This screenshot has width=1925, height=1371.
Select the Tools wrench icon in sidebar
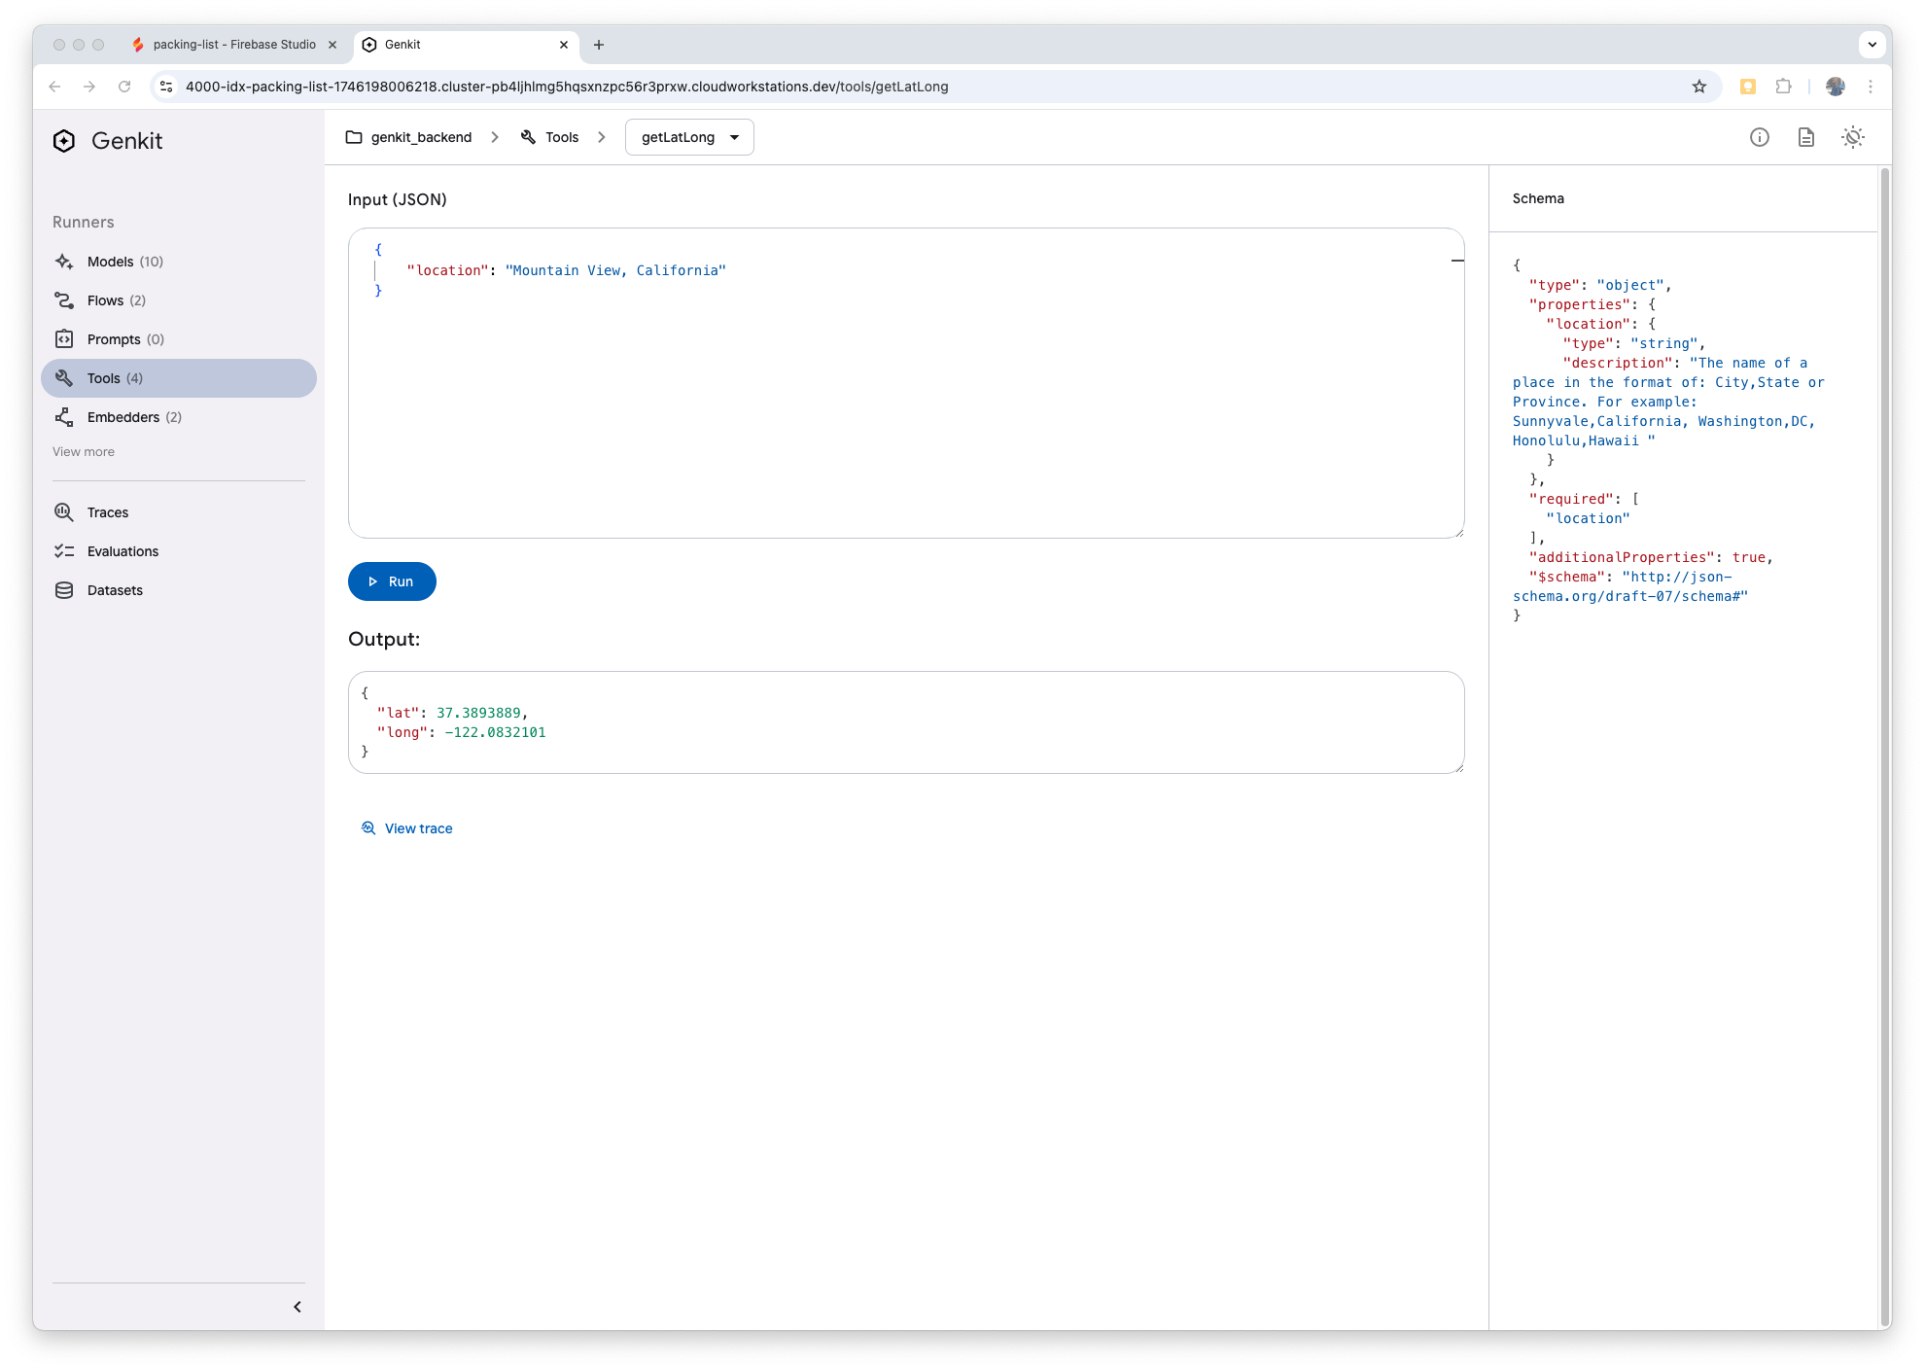click(x=64, y=378)
